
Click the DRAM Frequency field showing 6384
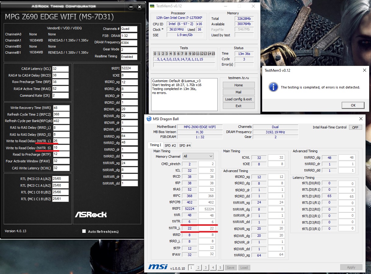pos(129,43)
